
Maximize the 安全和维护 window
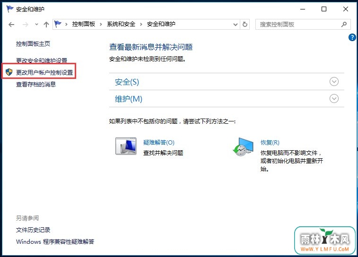pos(324,9)
